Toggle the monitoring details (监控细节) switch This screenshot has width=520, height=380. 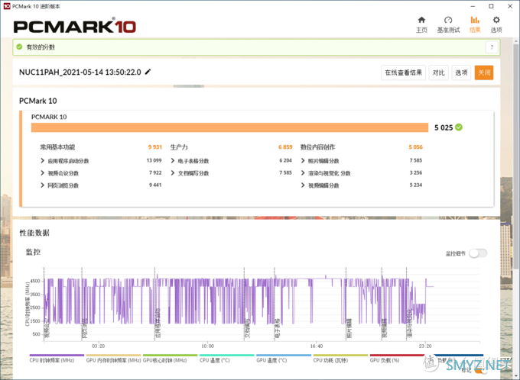coord(478,253)
